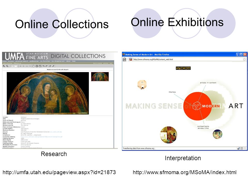Click the back to results link
This screenshot has width=248, height=186.
click(98, 63)
